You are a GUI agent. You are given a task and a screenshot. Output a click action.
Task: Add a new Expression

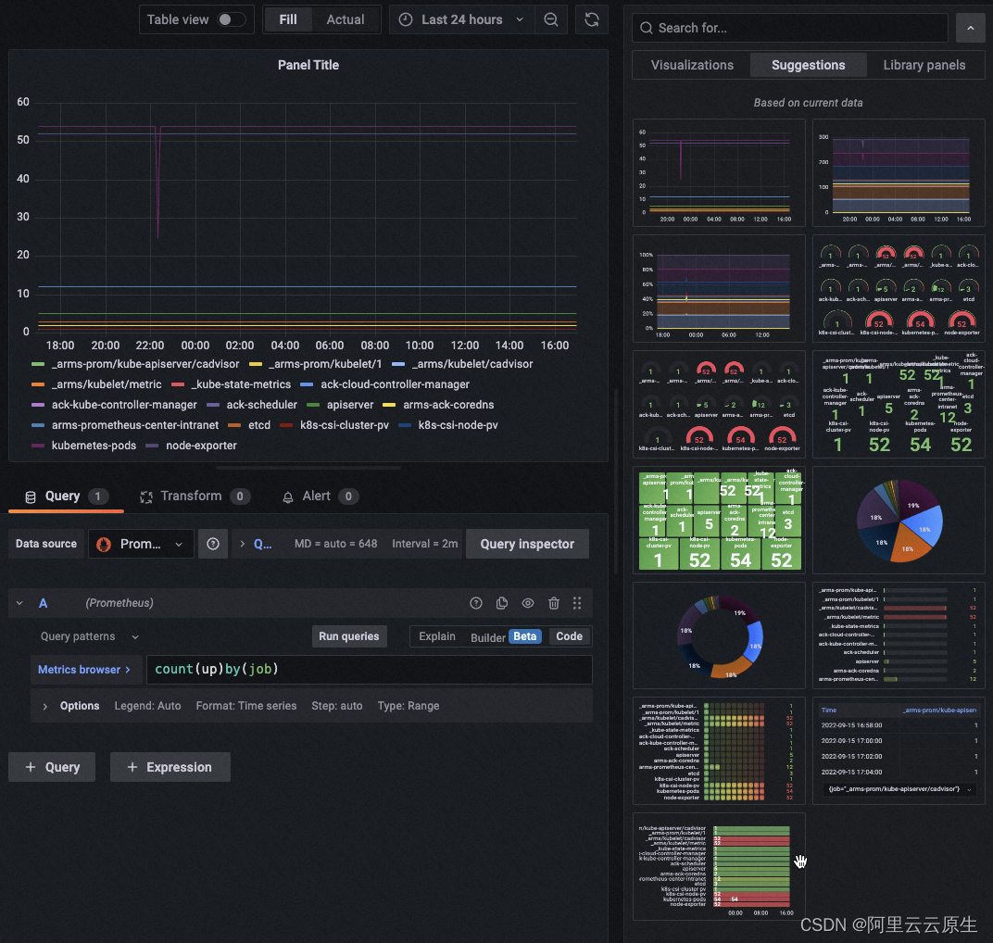[170, 767]
